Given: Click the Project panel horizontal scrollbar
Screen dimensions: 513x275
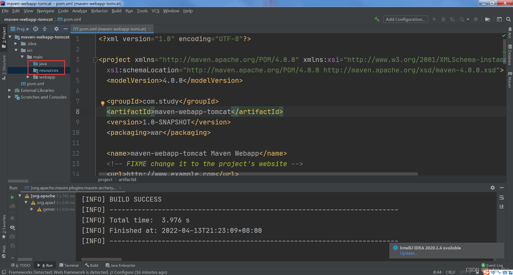Looking at the screenshot, I should point(18,181).
